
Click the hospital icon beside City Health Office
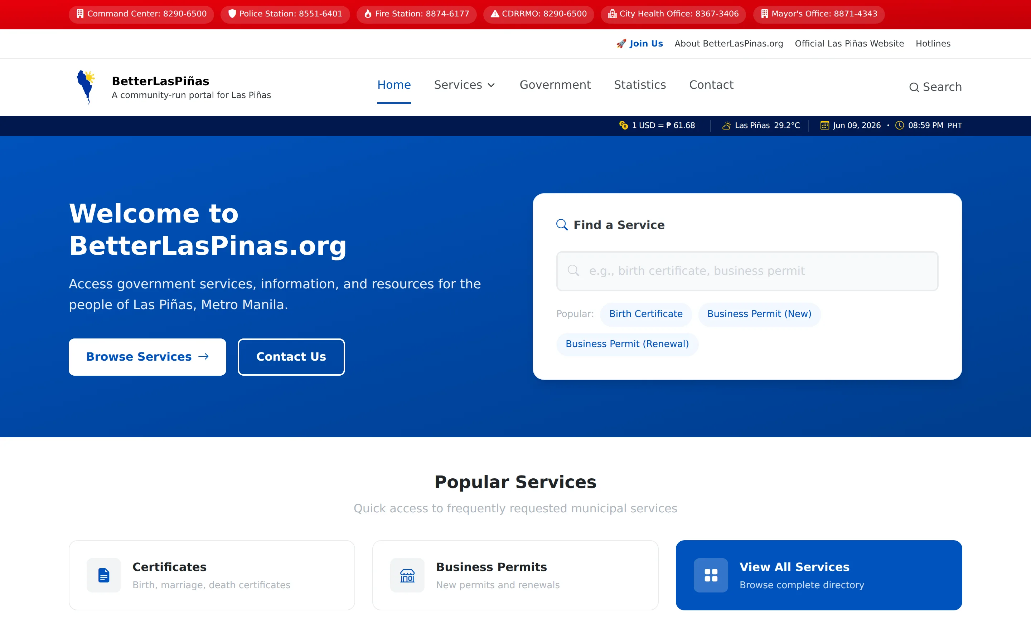coord(612,14)
